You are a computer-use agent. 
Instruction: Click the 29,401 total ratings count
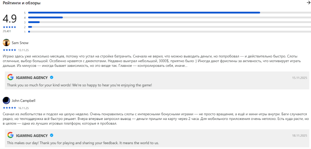(7, 31)
